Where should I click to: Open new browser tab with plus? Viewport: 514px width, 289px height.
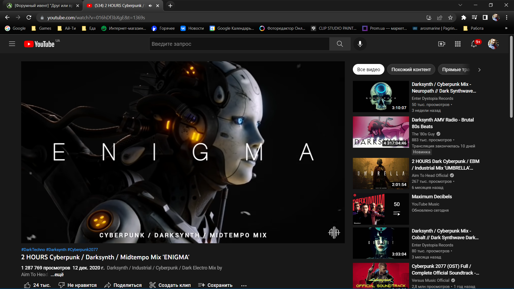tap(170, 6)
